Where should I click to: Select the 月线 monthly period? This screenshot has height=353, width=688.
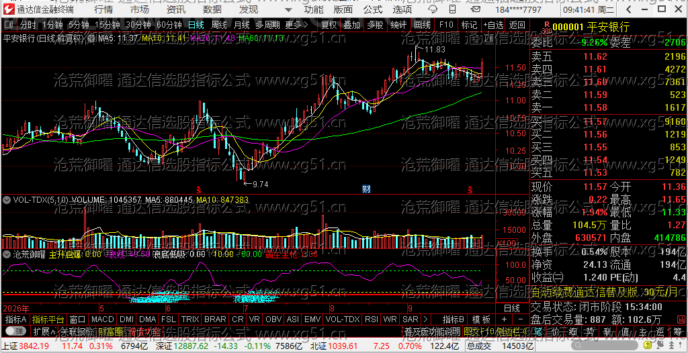click(241, 25)
